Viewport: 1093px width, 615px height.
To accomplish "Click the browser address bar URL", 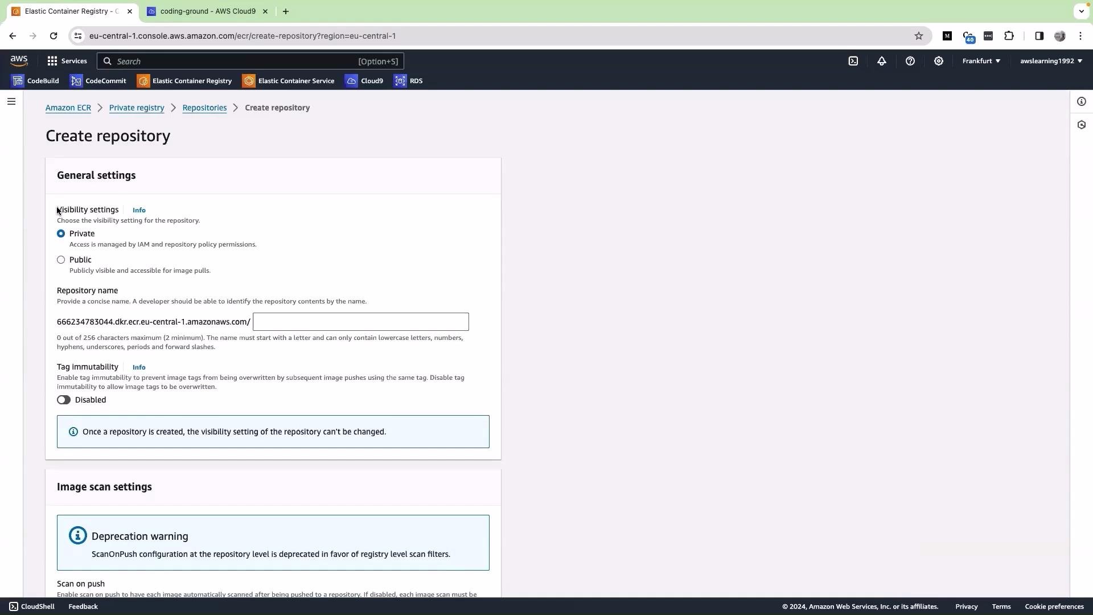I will [x=243, y=36].
